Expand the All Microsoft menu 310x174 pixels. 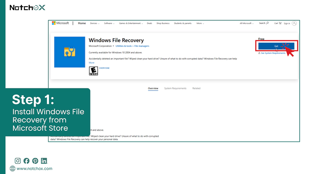pos(246,23)
